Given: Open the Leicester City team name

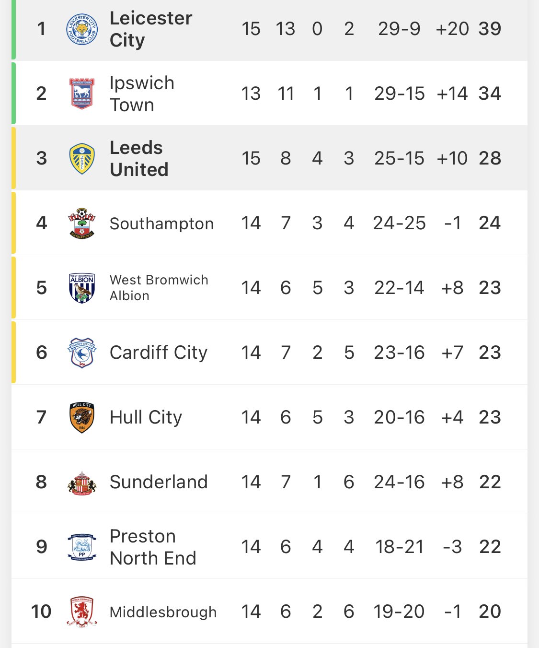Looking at the screenshot, I should (x=151, y=29).
